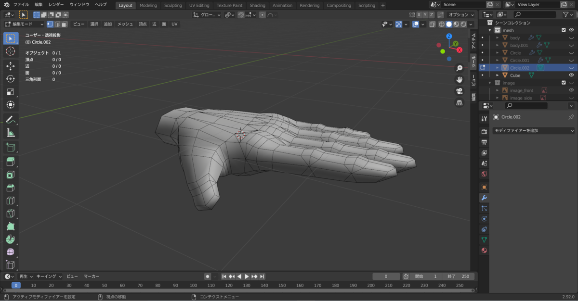Open the Mesh menu in viewport header
This screenshot has width=578, height=301.
point(125,24)
